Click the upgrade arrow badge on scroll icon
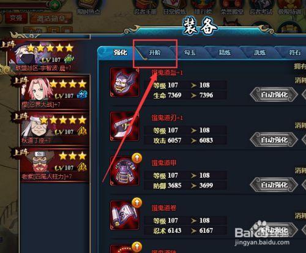 (x=137, y=202)
